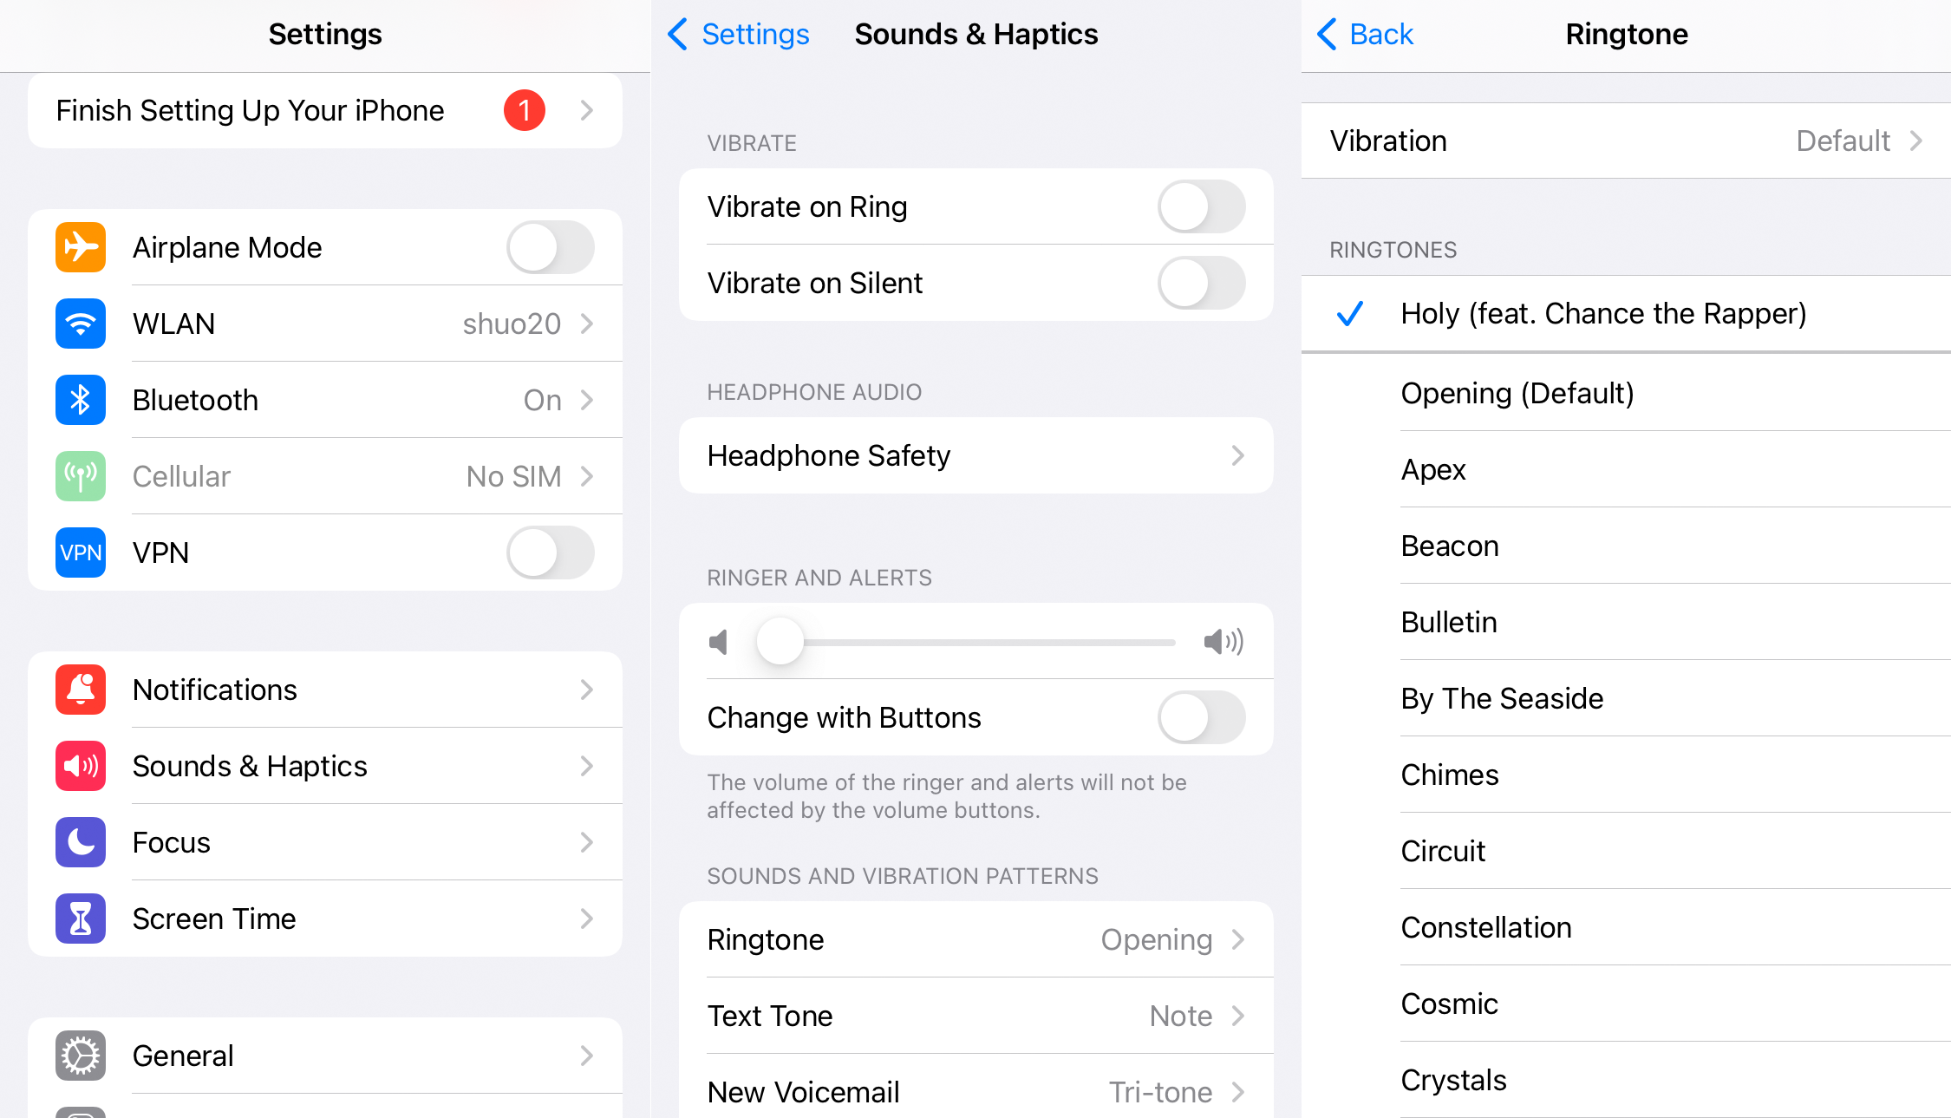The width and height of the screenshot is (1951, 1118).
Task: Toggle Vibrate on Ring switch
Action: point(1201,205)
